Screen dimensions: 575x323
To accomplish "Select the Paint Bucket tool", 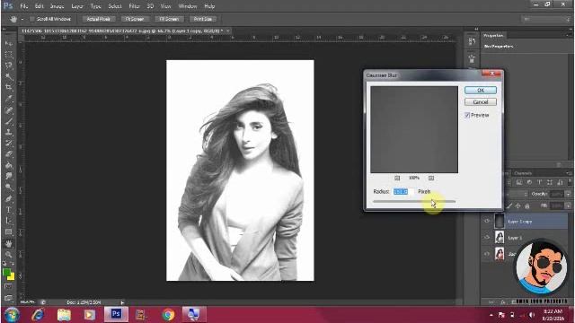I will pyautogui.click(x=9, y=165).
